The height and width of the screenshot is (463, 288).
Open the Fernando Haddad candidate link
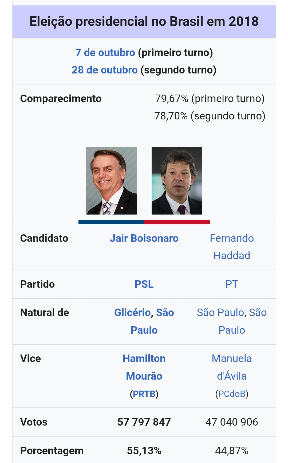(232, 247)
